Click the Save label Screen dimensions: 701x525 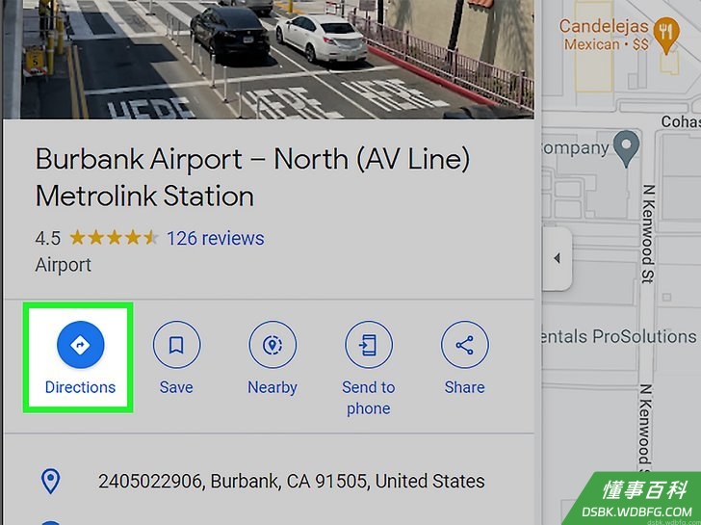coord(176,387)
